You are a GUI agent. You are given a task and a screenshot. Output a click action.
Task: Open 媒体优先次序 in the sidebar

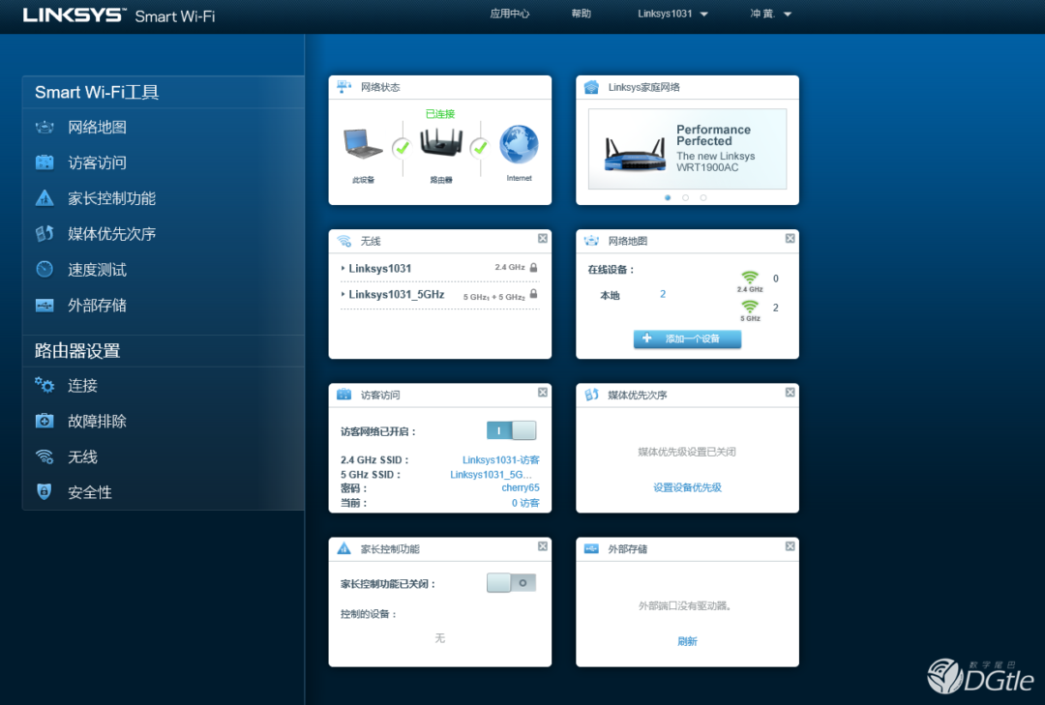click(x=111, y=234)
